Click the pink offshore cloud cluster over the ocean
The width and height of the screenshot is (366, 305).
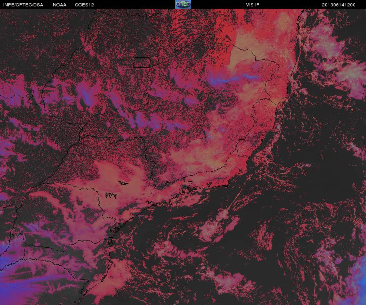(x=218, y=226)
